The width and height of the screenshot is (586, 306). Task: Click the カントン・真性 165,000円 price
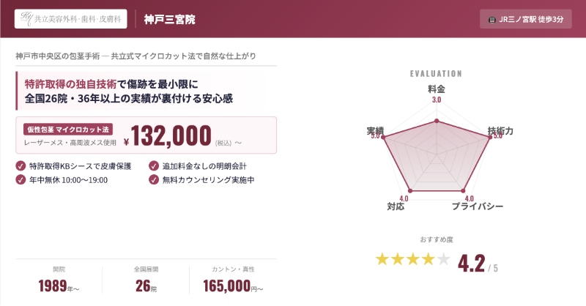233,285
